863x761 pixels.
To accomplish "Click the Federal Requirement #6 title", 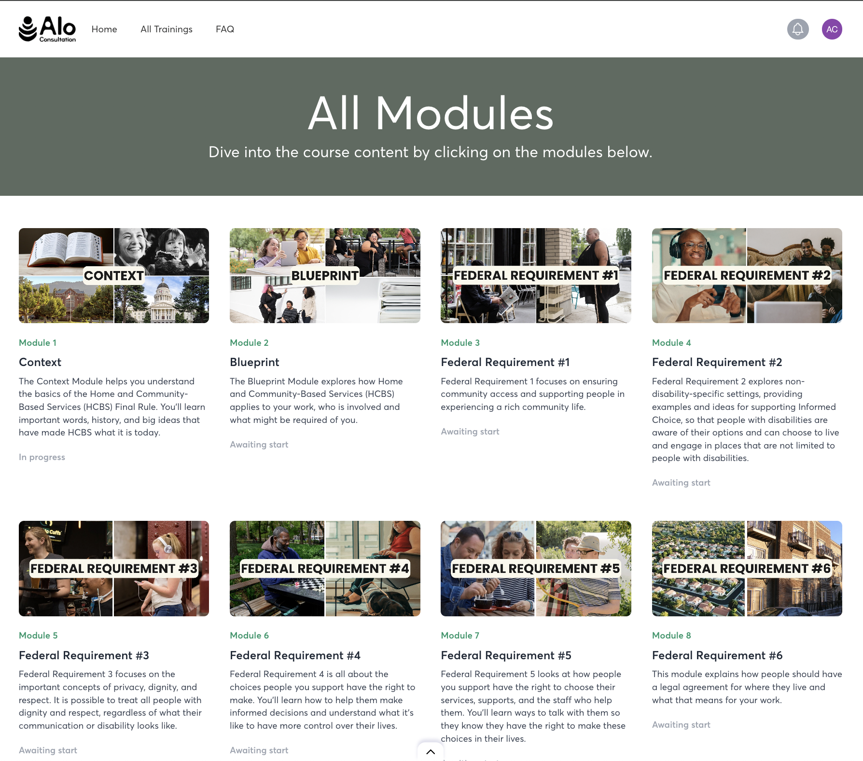I will 717,655.
